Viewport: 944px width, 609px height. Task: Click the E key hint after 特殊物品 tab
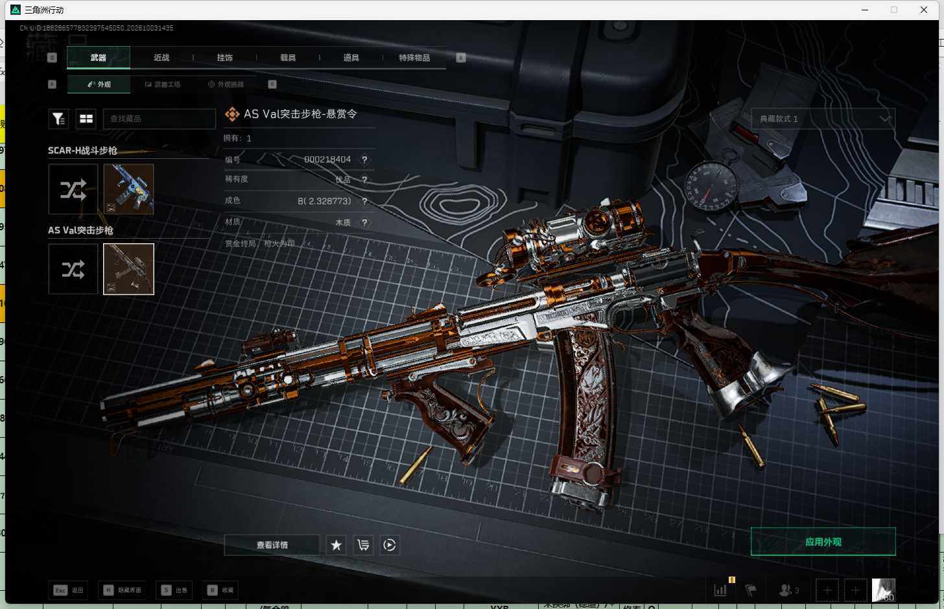[x=461, y=58]
